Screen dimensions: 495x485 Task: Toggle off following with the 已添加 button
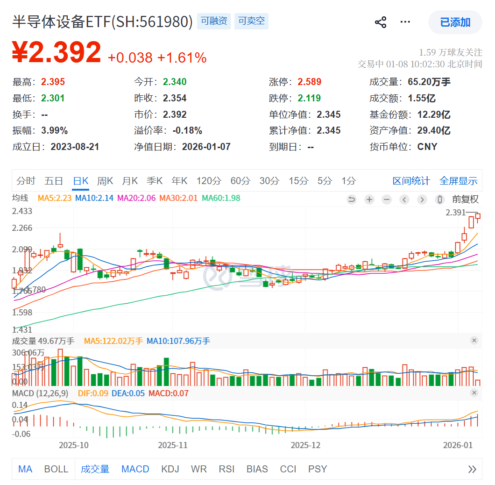coord(454,22)
